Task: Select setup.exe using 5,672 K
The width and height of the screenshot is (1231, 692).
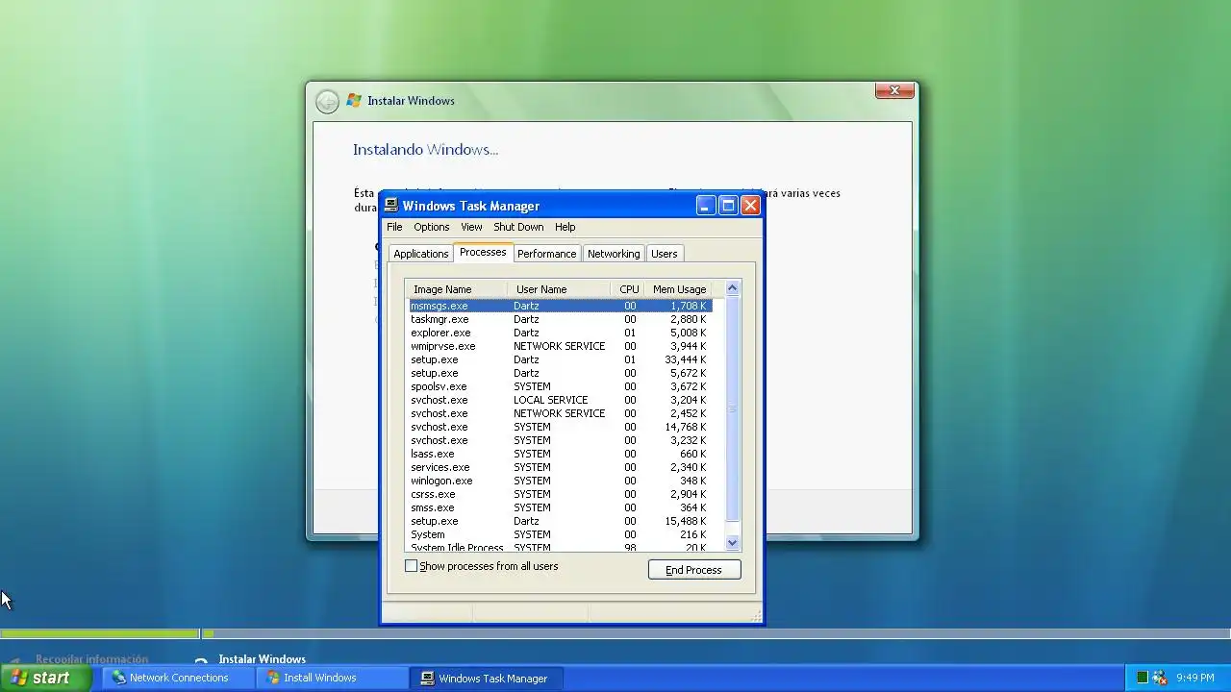Action: 561,373
